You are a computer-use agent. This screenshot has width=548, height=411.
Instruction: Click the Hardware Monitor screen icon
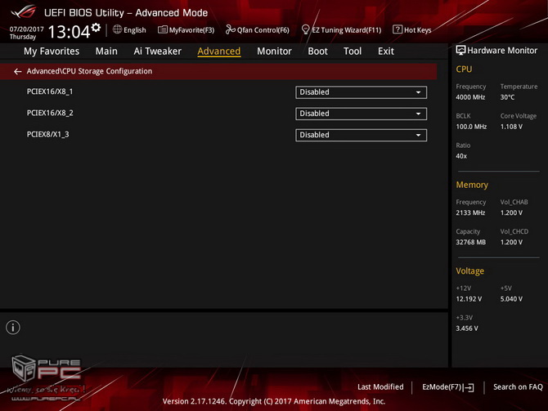(x=460, y=51)
